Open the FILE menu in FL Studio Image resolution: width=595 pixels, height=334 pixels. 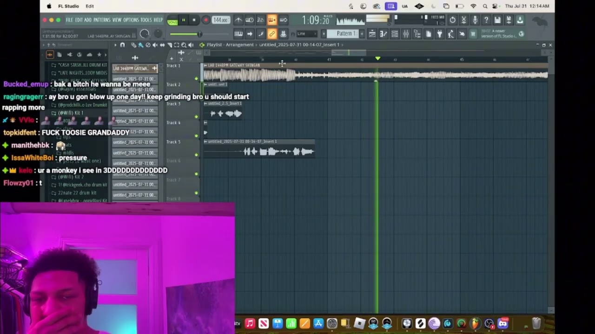coord(69,20)
